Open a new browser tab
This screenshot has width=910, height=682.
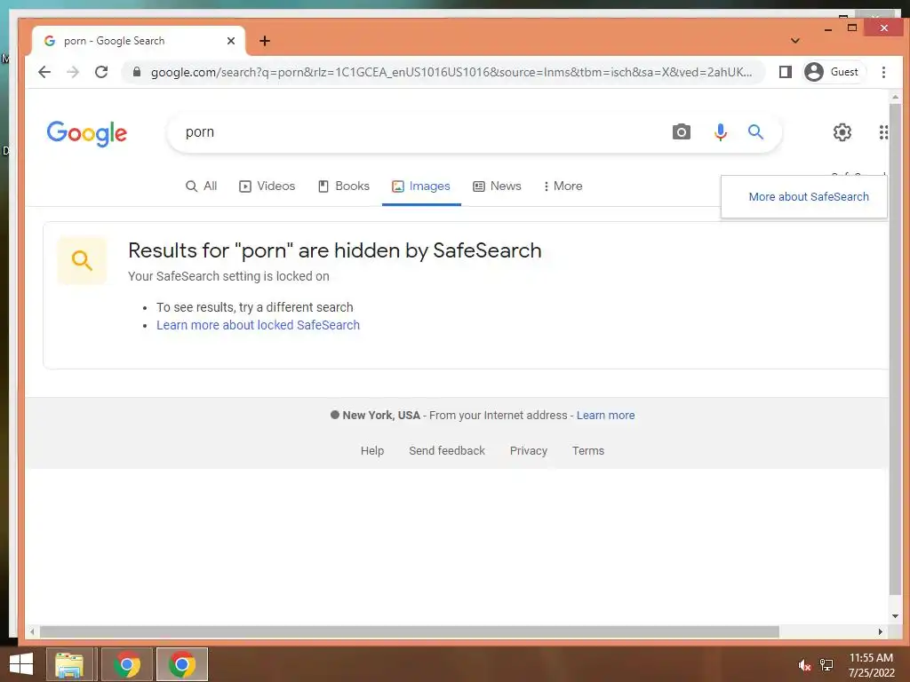click(265, 41)
